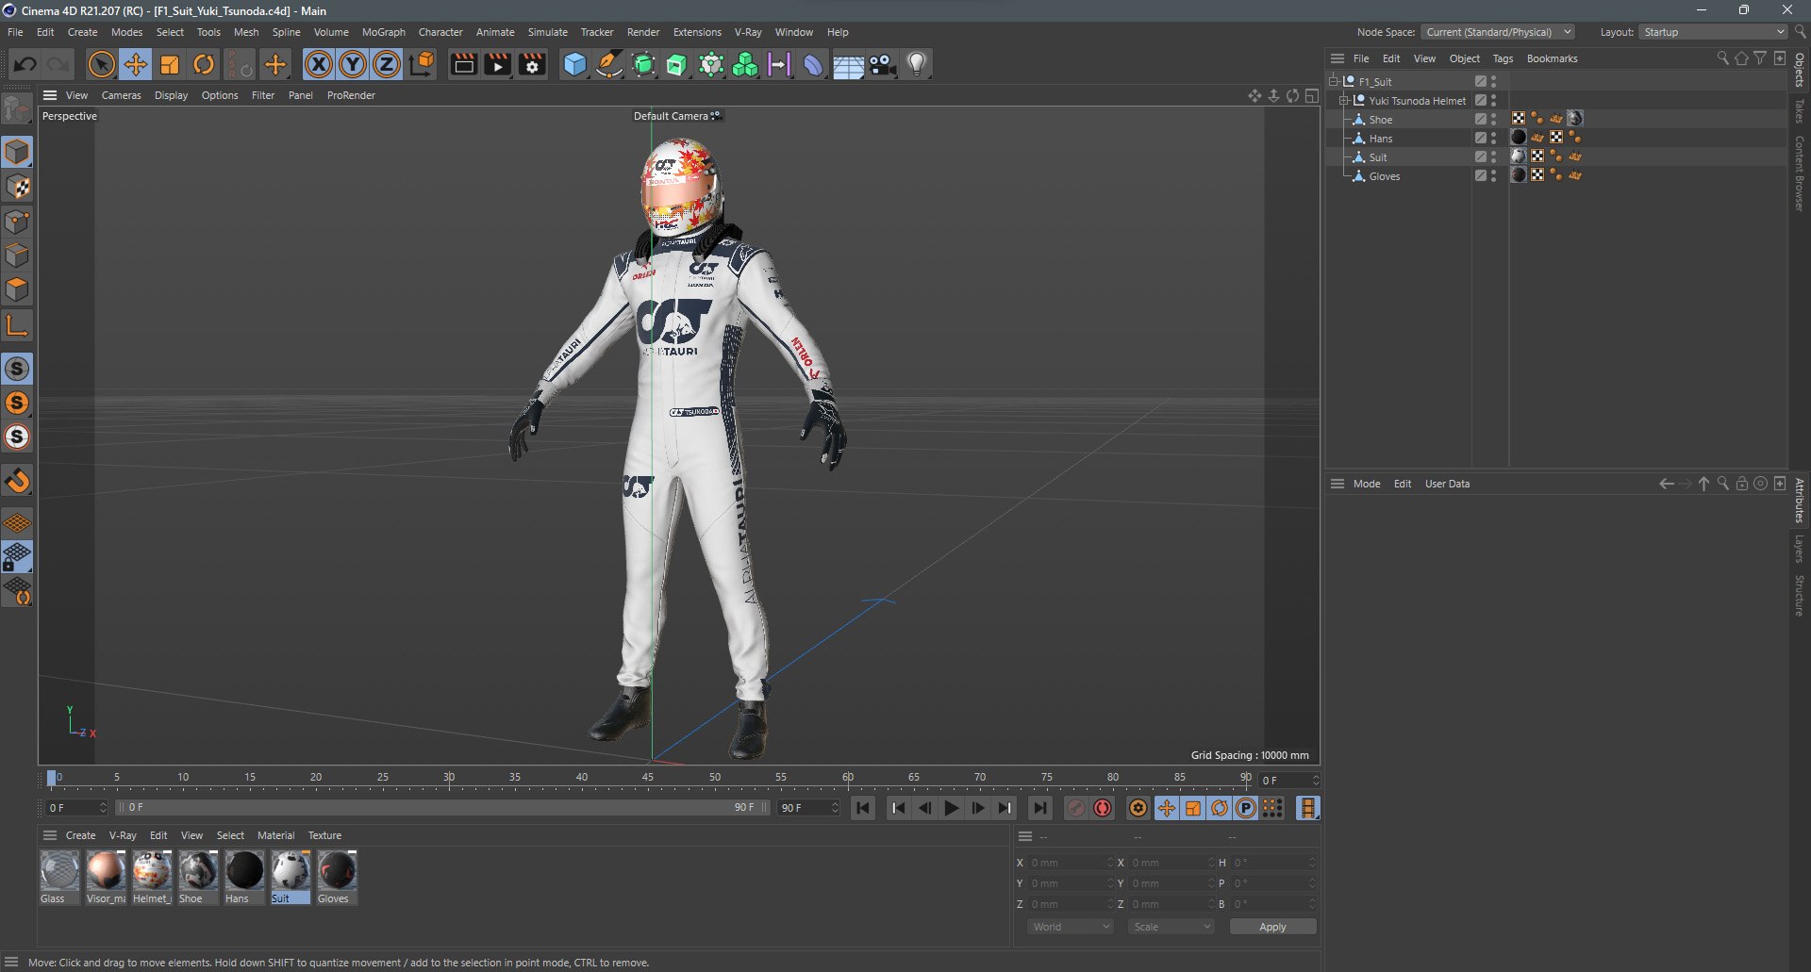Open the Scale mode dropdown
The image size is (1811, 972).
[1171, 927]
